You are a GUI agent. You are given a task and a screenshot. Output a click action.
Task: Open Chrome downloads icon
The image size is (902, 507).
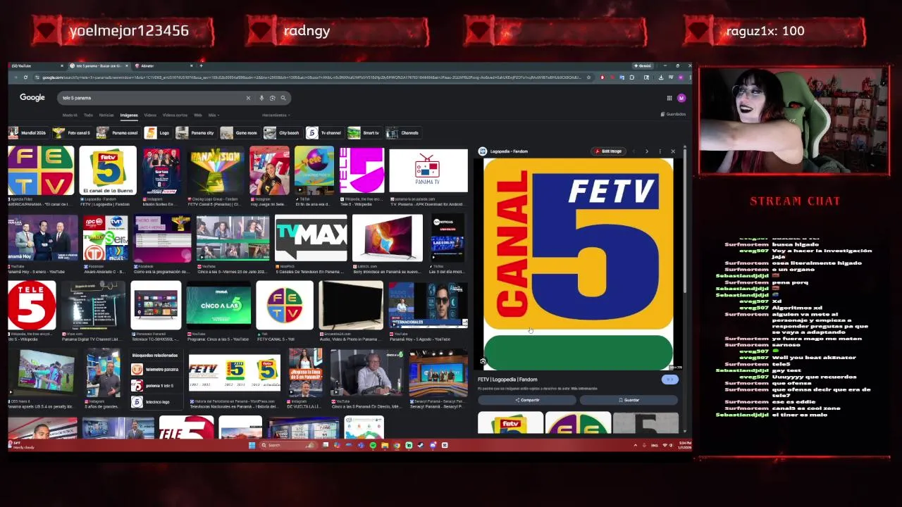(x=661, y=77)
